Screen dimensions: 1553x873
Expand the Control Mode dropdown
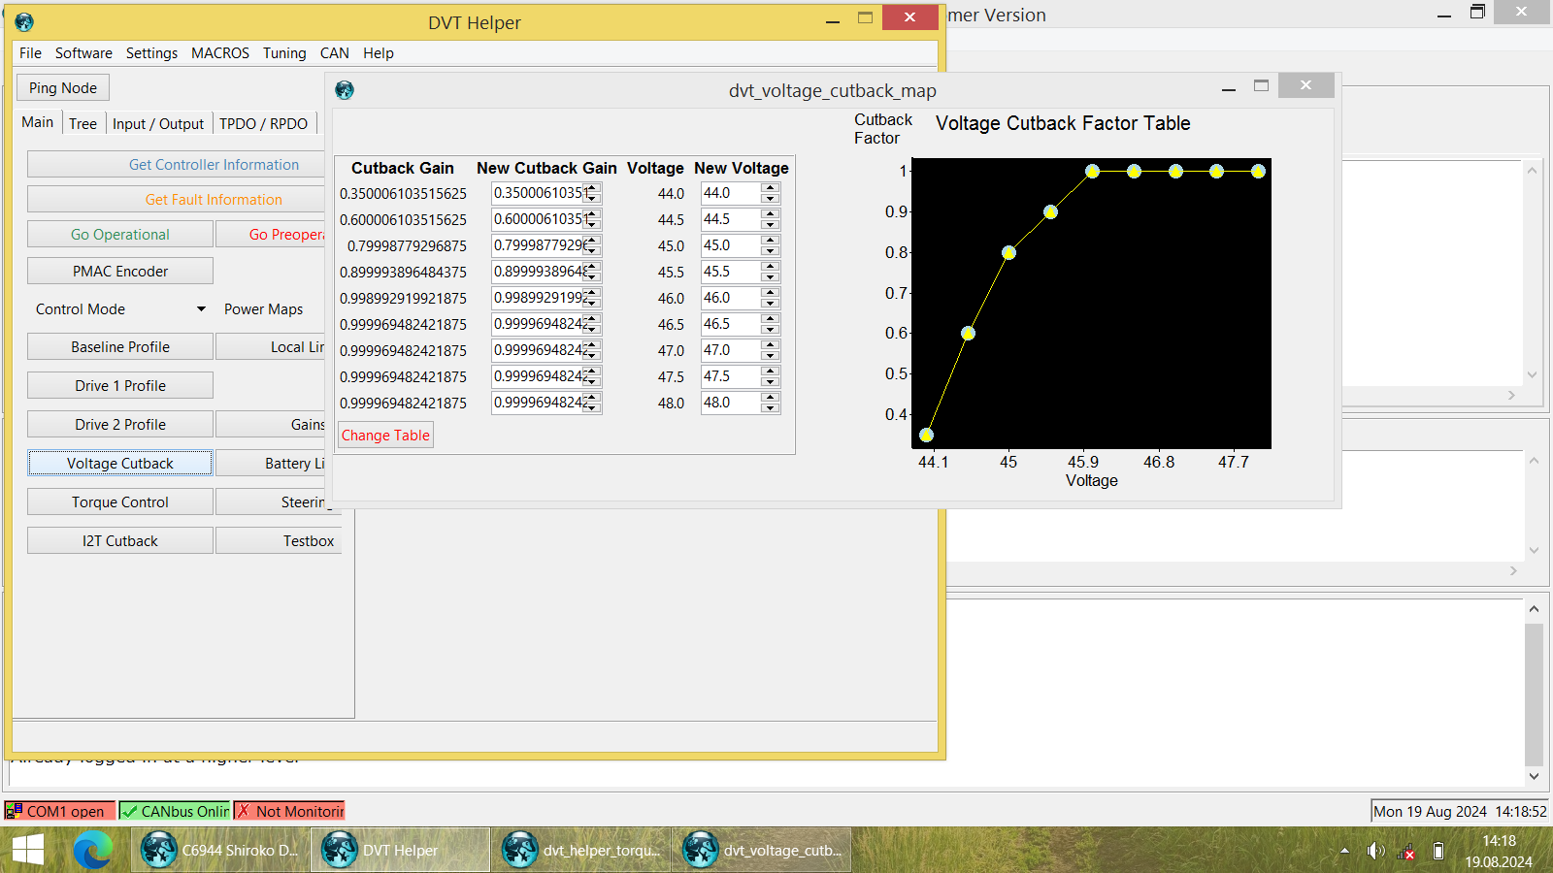pyautogui.click(x=201, y=309)
